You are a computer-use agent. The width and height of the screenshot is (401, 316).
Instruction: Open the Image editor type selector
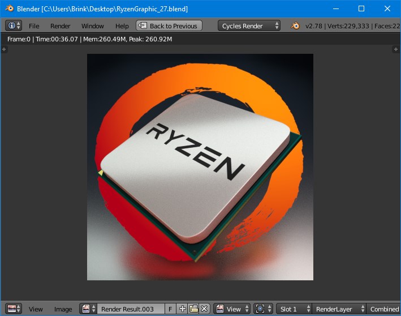(x=14, y=309)
